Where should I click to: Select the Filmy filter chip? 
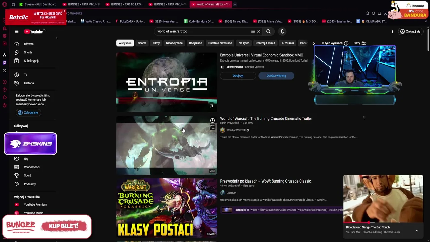tap(156, 43)
